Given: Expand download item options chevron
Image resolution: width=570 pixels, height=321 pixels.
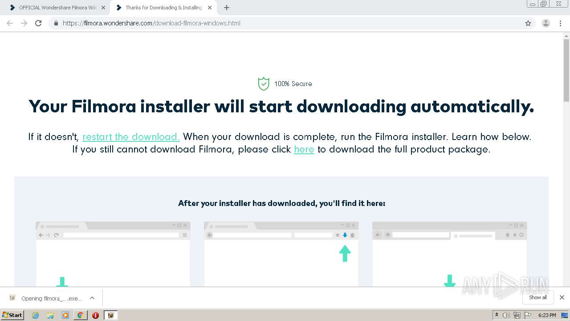Looking at the screenshot, I should [x=92, y=298].
